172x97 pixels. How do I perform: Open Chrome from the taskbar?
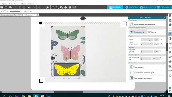(23, 96)
